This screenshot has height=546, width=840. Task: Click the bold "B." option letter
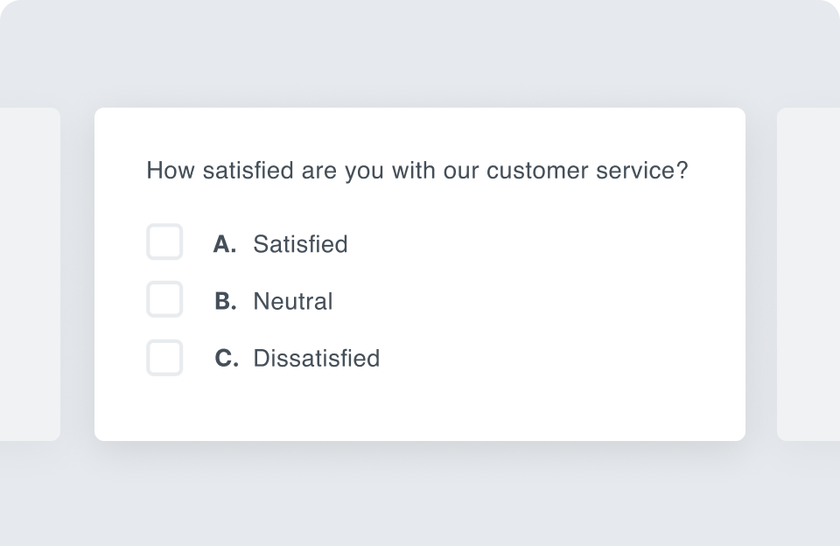226,302
